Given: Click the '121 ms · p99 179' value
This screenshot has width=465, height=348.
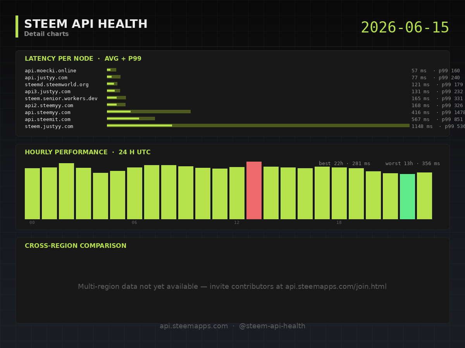Looking at the screenshot, I should click(x=437, y=85).
